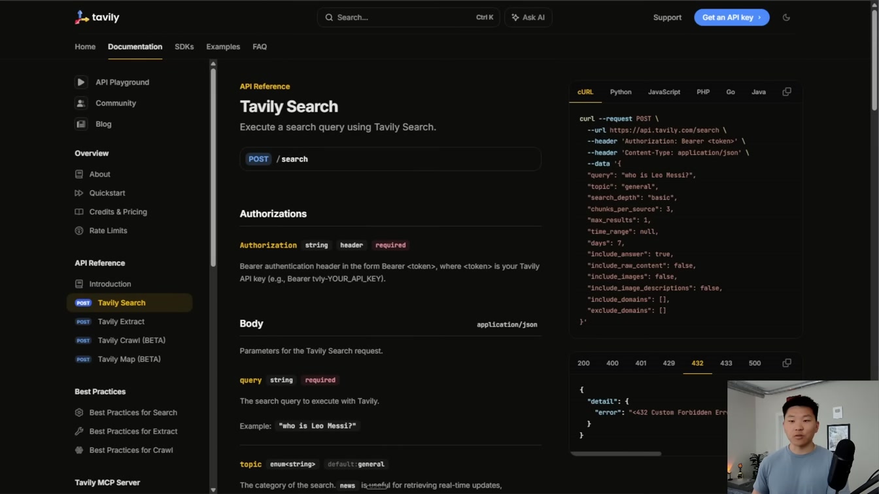
Task: Click the topic parameter name
Action: (x=250, y=465)
